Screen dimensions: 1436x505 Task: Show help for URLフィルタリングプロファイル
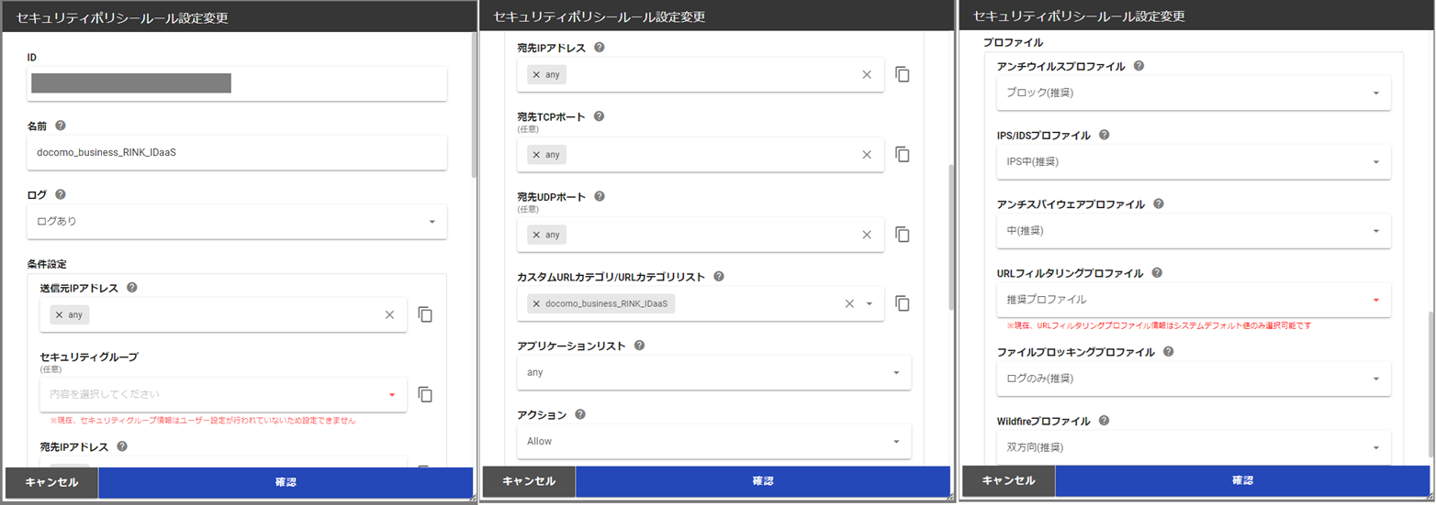pos(1157,272)
